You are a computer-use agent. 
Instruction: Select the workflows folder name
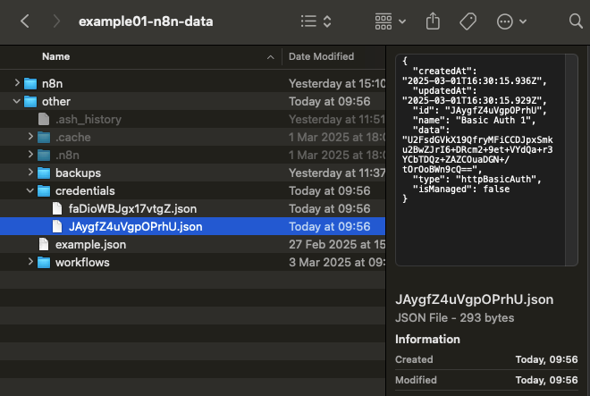[x=82, y=263]
